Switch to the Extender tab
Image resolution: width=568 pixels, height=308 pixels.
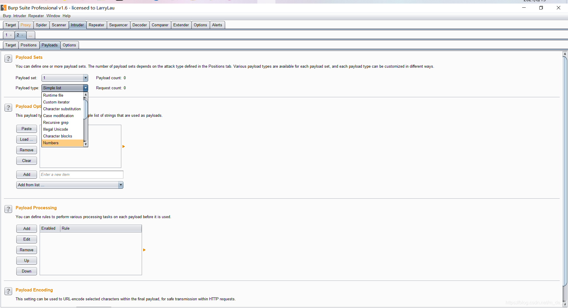[x=181, y=25]
